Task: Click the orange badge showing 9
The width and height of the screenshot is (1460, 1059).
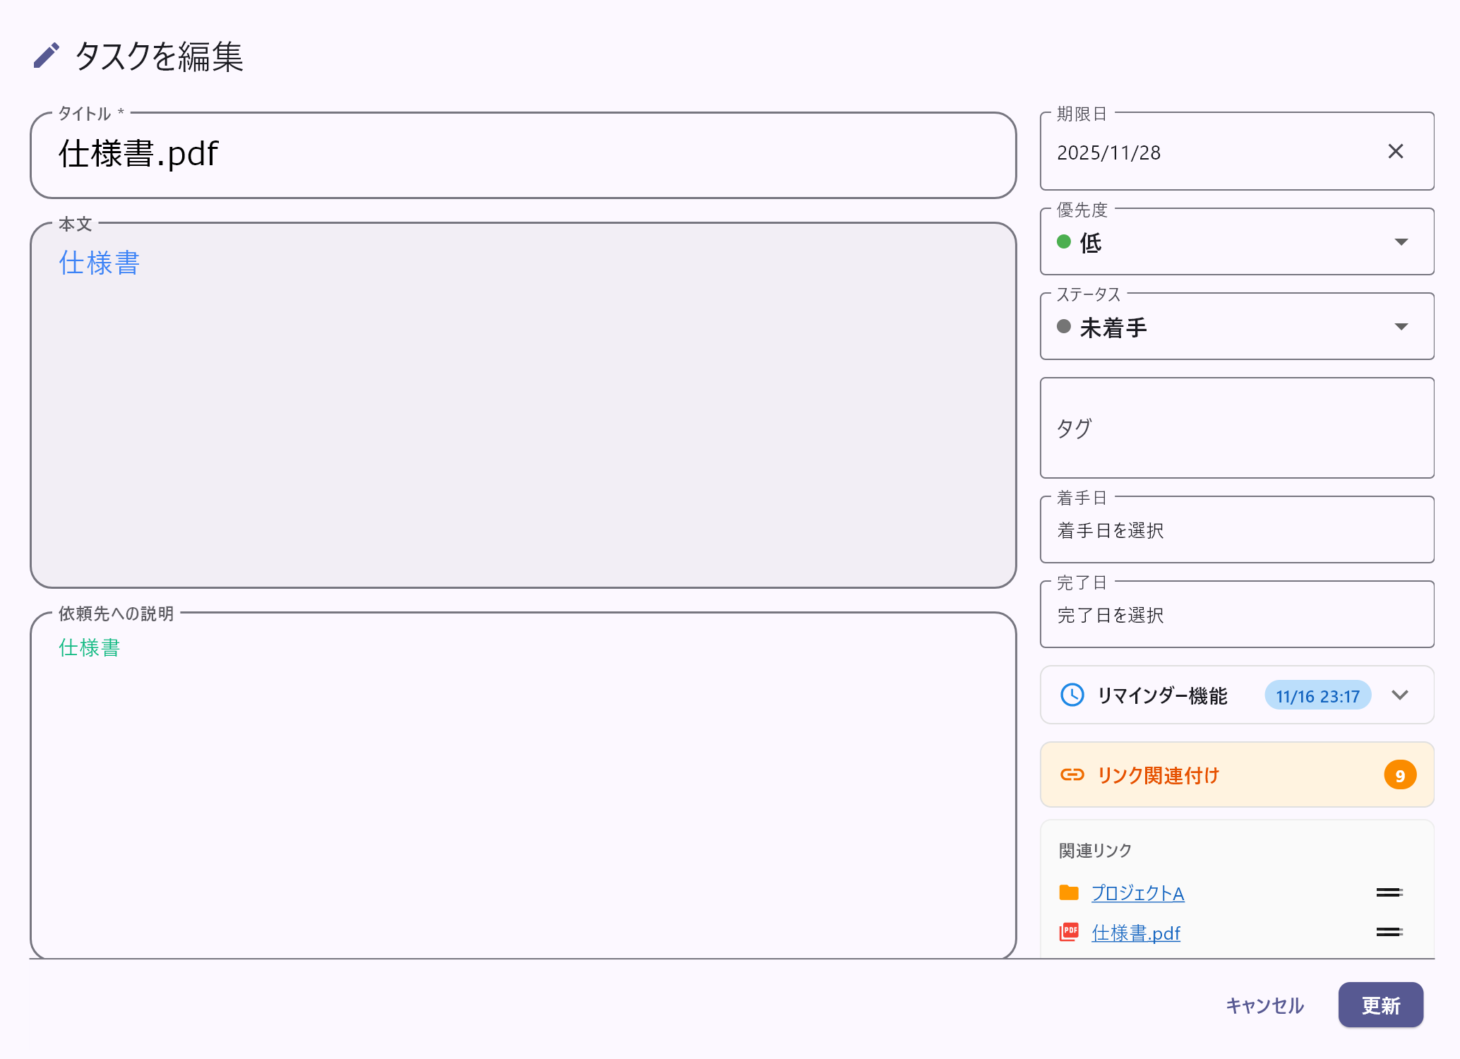Action: click(1401, 774)
